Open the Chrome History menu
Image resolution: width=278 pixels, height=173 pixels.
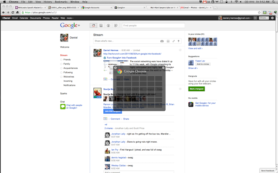(48, 2)
